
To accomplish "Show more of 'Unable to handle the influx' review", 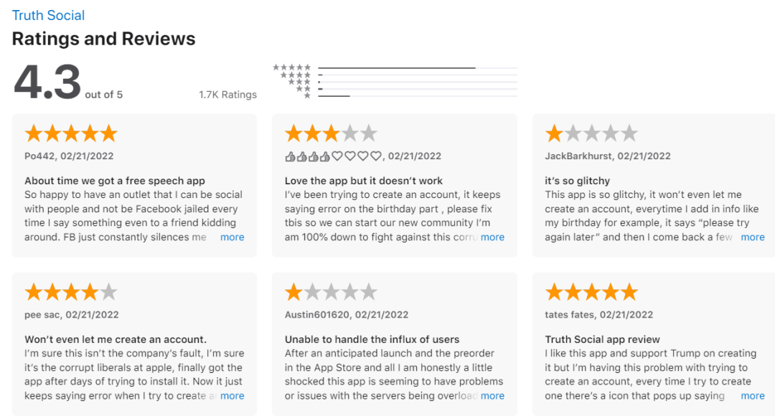I will pyautogui.click(x=492, y=396).
